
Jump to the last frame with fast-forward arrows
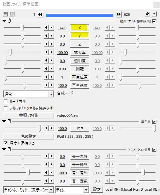point(118,14)
